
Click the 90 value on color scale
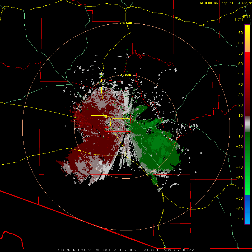click(241, 33)
